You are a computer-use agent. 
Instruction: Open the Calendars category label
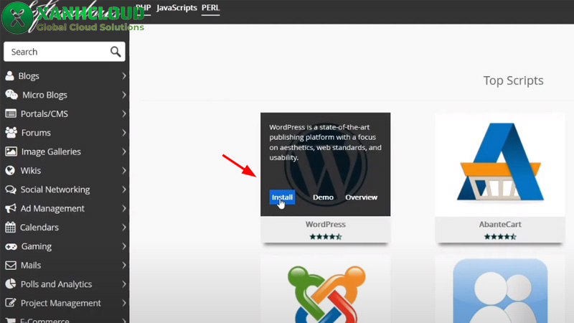(39, 228)
